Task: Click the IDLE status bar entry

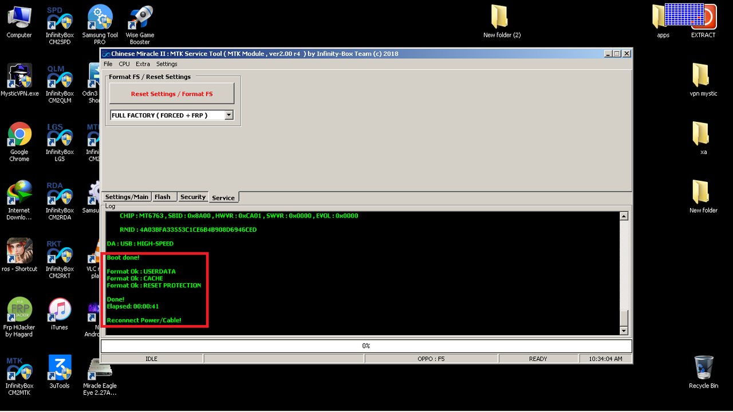Action: click(x=152, y=359)
